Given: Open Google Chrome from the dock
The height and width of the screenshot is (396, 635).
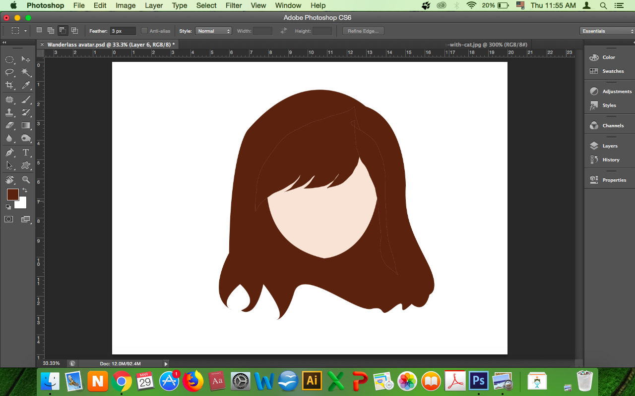Looking at the screenshot, I should click(x=122, y=381).
